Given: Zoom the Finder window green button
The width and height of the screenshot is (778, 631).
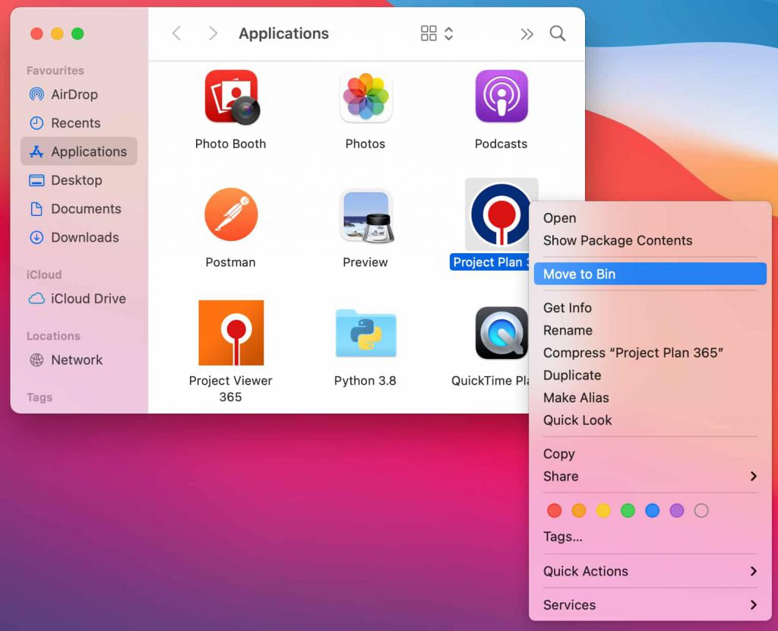Looking at the screenshot, I should [77, 33].
